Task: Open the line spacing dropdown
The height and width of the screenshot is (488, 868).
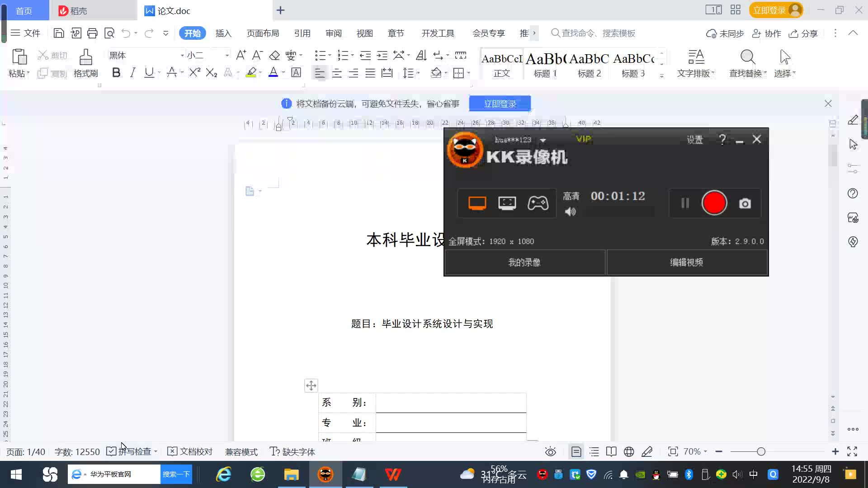Action: point(419,73)
